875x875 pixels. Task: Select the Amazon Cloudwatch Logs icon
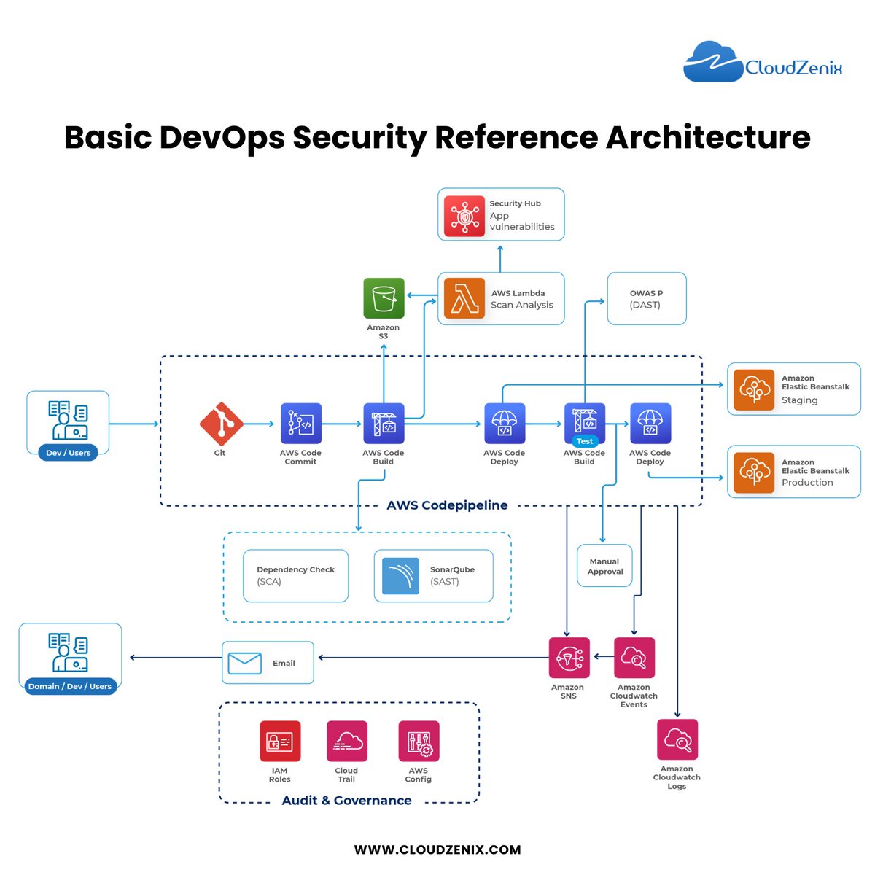pos(677,739)
